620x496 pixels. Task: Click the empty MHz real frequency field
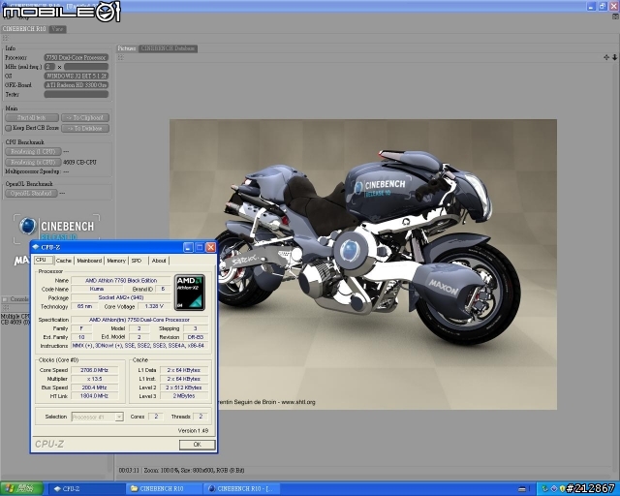tap(86, 67)
